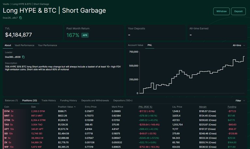Open the Balances (1) tab

(x=11, y=101)
